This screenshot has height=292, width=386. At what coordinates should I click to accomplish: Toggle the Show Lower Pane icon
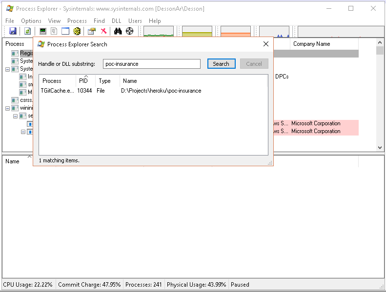[x=65, y=31]
